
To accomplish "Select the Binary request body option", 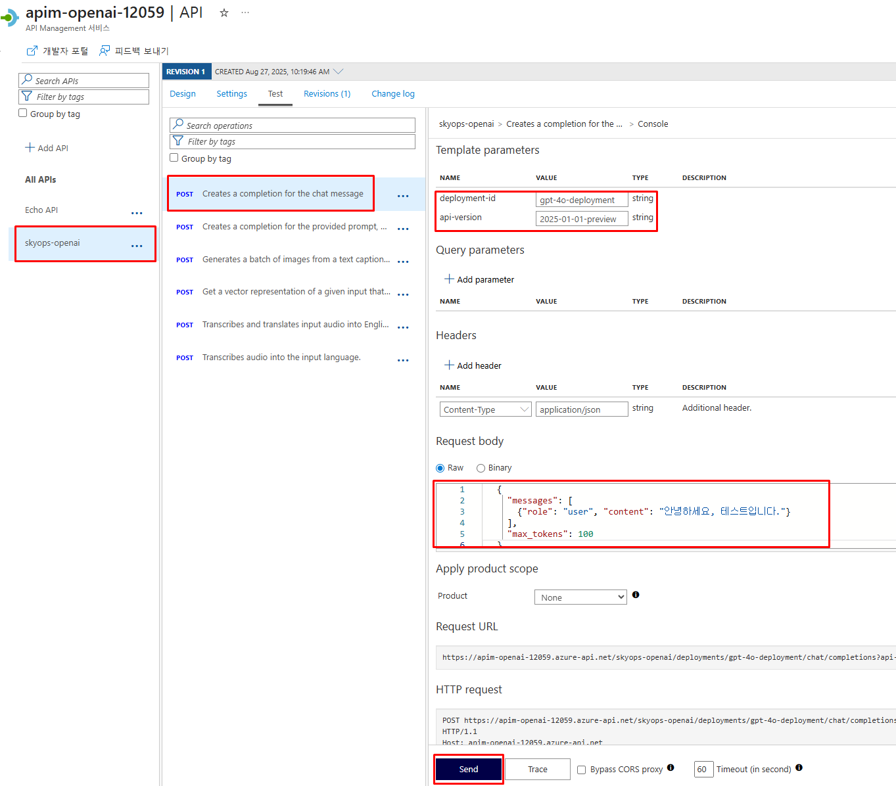I will click(481, 467).
